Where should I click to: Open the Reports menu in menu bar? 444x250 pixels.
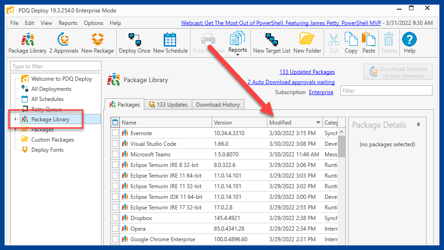coord(68,23)
